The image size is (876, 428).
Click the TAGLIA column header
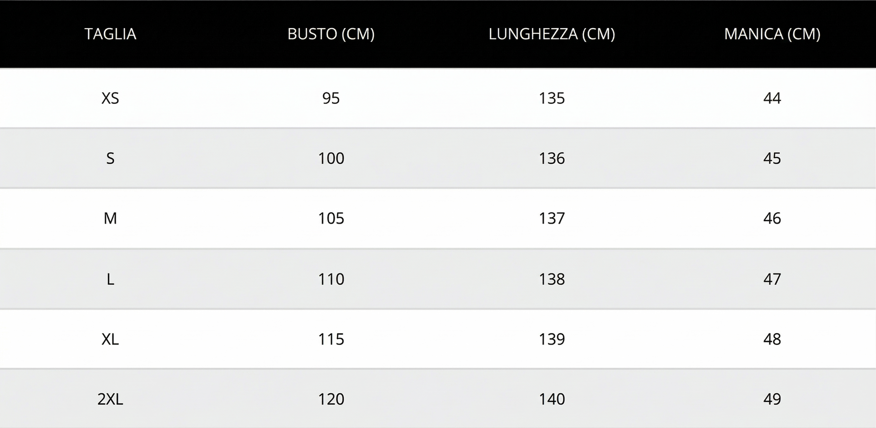[x=110, y=34]
